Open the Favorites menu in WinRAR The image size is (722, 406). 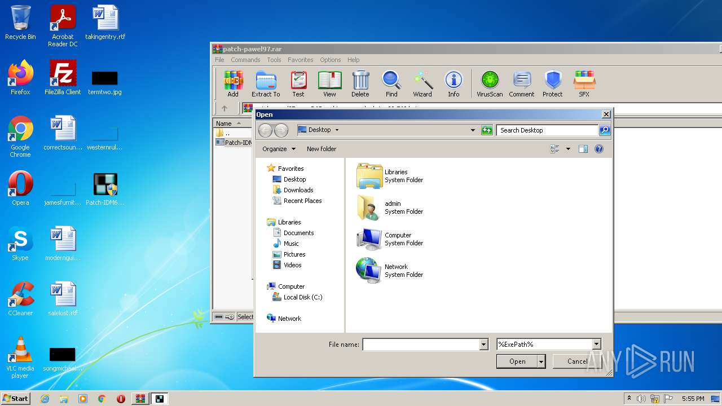[x=301, y=60]
